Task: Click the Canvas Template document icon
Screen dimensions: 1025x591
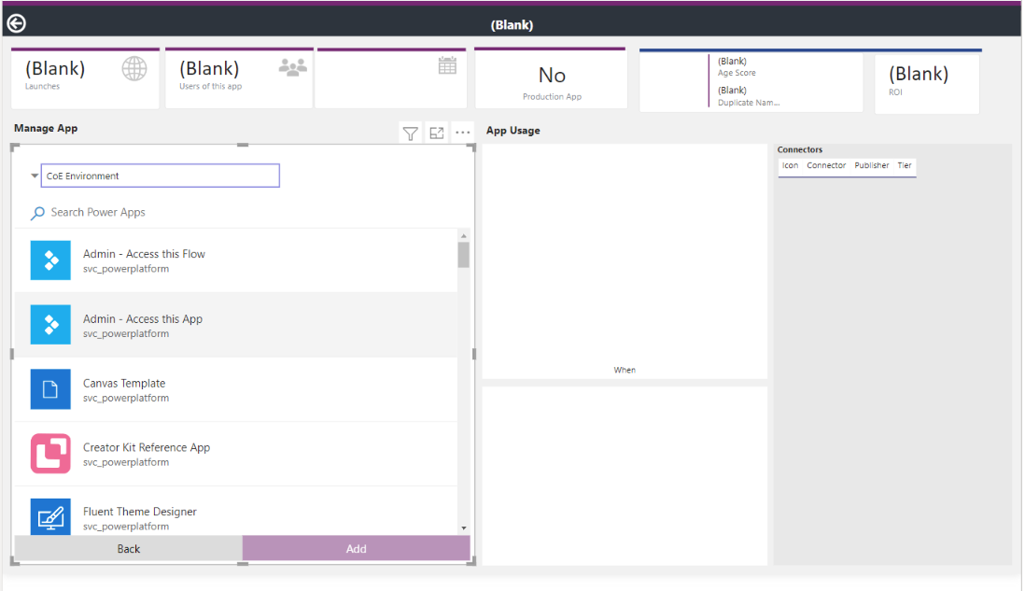Action: click(50, 388)
